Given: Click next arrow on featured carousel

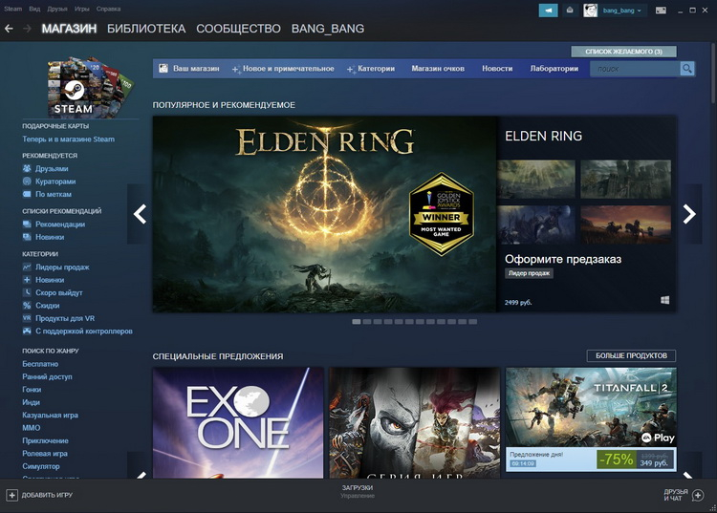Looking at the screenshot, I should point(689,214).
